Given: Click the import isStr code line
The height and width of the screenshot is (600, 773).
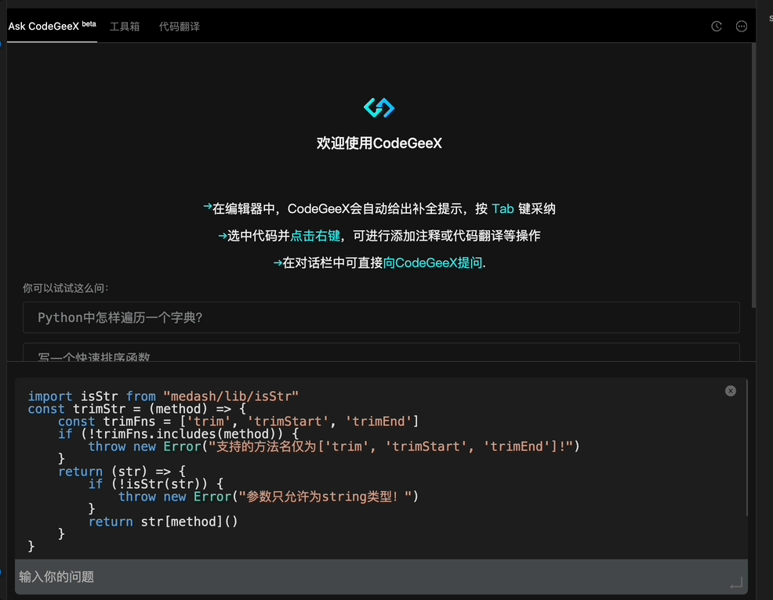Looking at the screenshot, I should 163,396.
